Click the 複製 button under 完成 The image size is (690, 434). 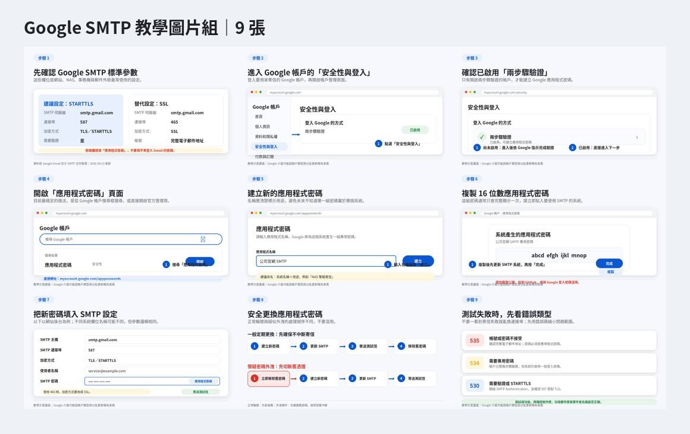pyautogui.click(x=610, y=272)
